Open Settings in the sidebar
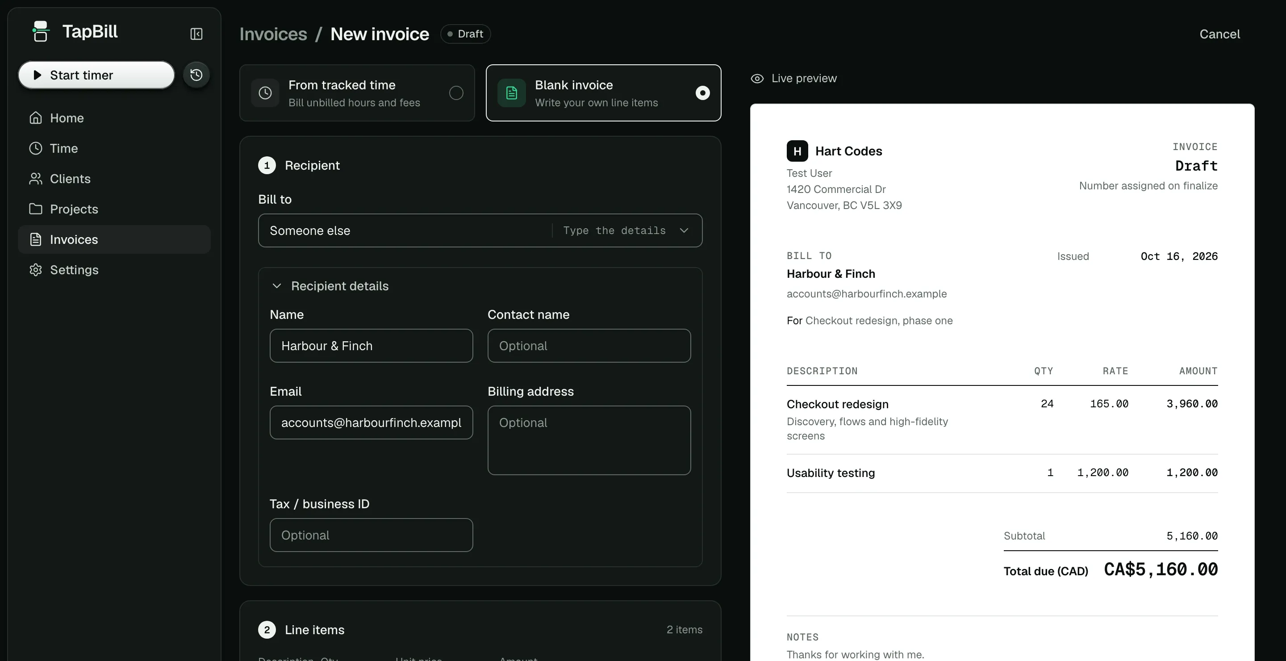The width and height of the screenshot is (1286, 661). (x=114, y=270)
